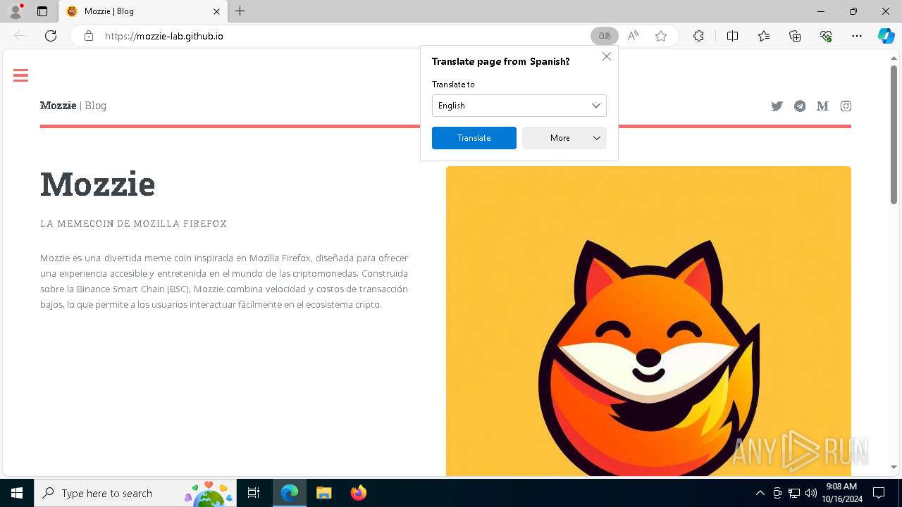Open Task View on taskbar

coord(254,493)
